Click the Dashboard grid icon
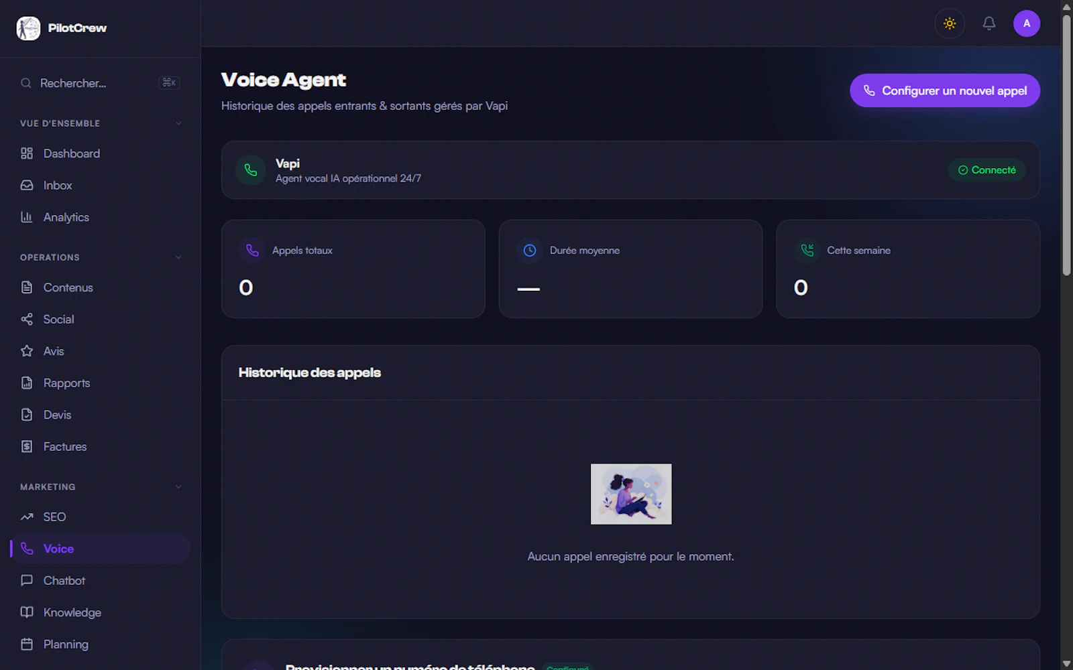1073x670 pixels. (27, 153)
